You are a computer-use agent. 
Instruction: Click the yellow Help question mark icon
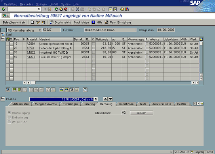coord(122,9)
